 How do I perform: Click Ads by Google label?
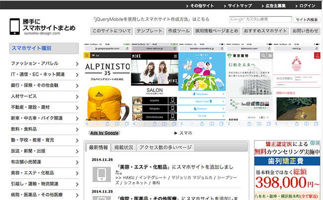[x=104, y=133]
